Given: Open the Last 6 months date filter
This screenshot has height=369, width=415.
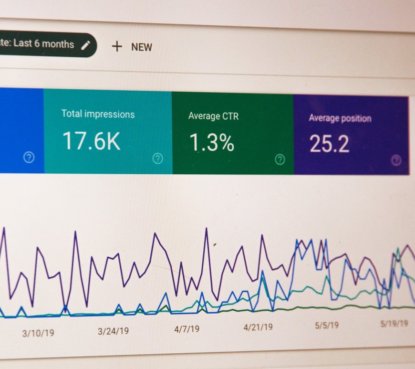Looking at the screenshot, I should (41, 44).
